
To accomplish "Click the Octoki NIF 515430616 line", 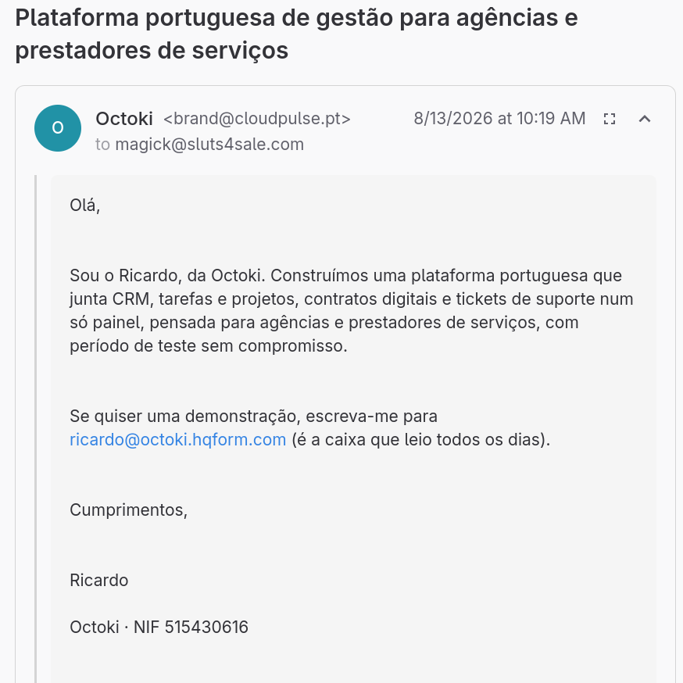I will [x=159, y=628].
